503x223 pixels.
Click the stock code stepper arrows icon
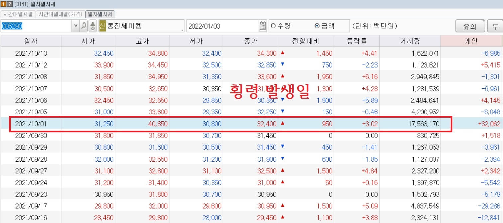point(92,26)
